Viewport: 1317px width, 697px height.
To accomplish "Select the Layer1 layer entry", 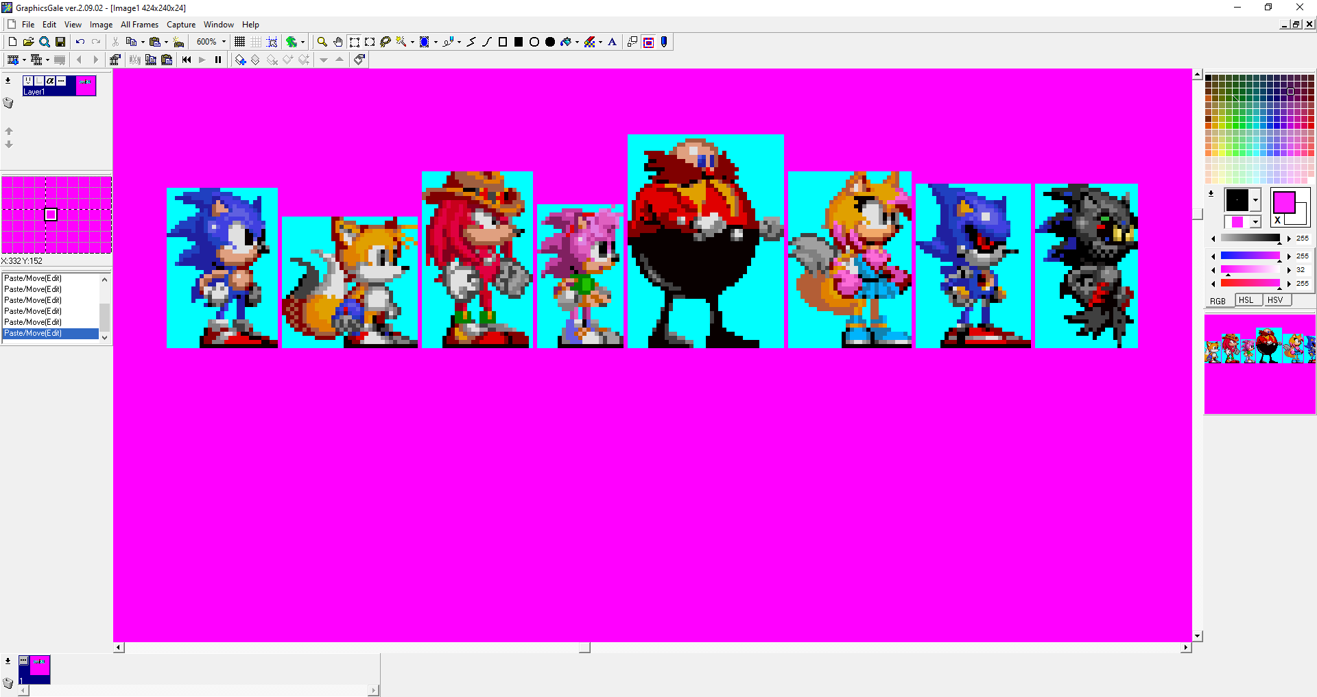I will click(59, 86).
